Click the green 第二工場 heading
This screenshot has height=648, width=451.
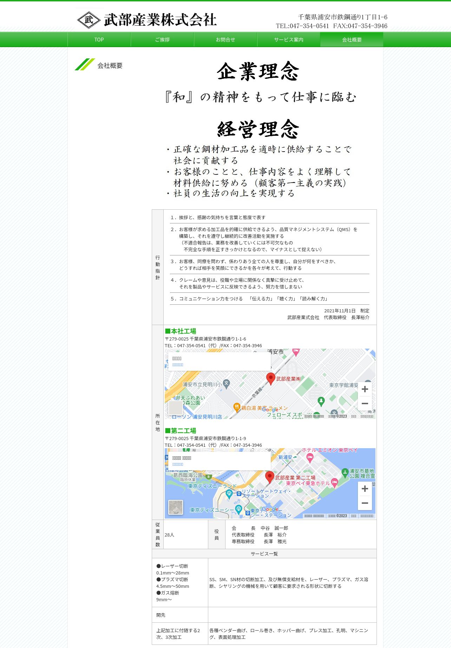[x=181, y=431]
